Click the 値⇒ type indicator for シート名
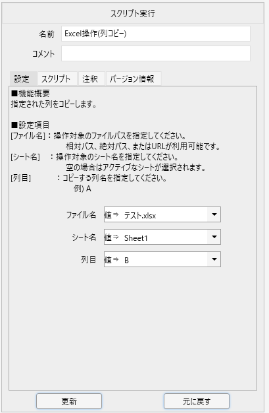The height and width of the screenshot is (413, 269). point(112,238)
